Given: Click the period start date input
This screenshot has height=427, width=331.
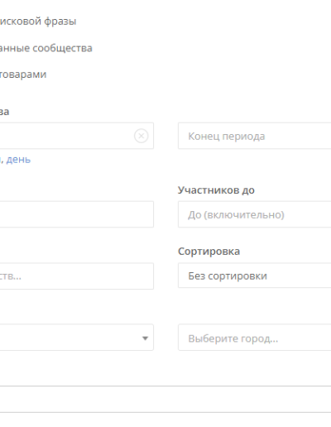Looking at the screenshot, I should (66, 136).
